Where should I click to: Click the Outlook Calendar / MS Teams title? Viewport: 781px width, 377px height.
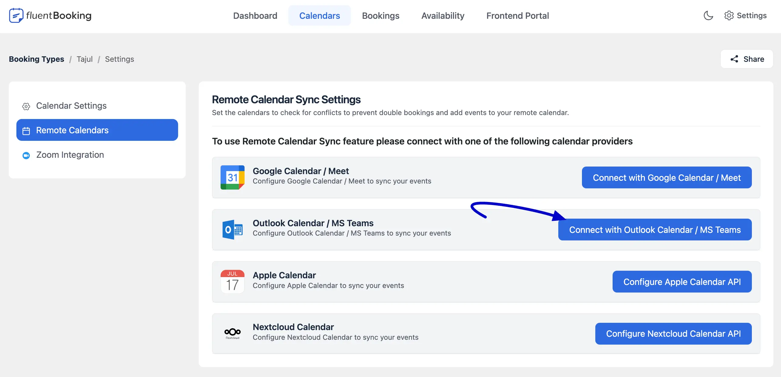[313, 223]
